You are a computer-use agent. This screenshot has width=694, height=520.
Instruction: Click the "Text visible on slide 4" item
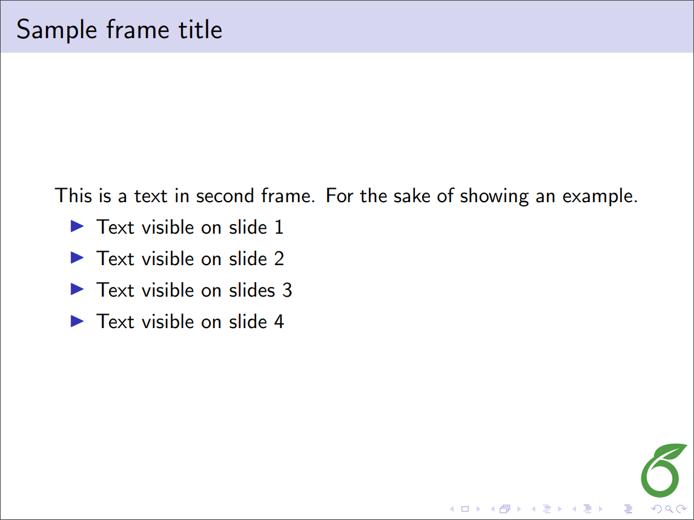pos(190,321)
